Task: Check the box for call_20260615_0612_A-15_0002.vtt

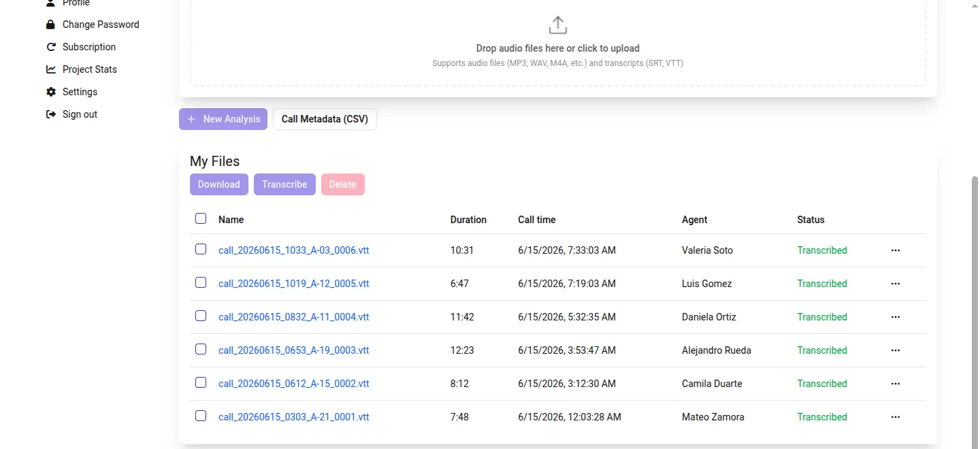Action: pos(201,382)
